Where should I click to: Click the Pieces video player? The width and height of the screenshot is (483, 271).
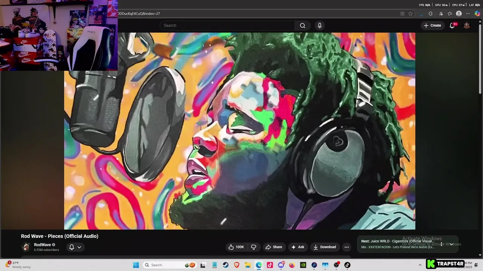[240, 131]
